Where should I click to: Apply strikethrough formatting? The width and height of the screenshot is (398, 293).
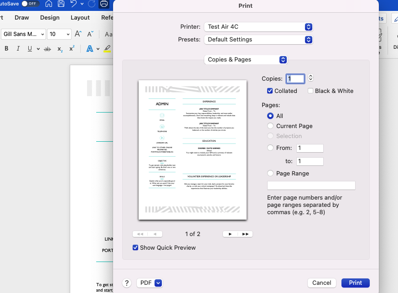pos(47,48)
